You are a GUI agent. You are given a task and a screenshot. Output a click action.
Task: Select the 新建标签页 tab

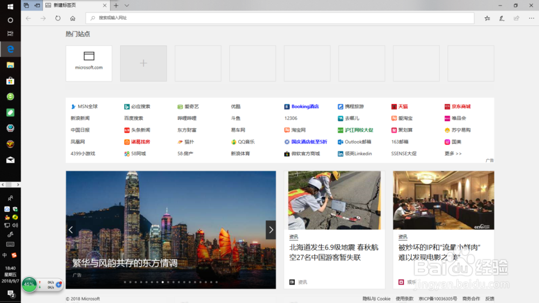point(76,5)
